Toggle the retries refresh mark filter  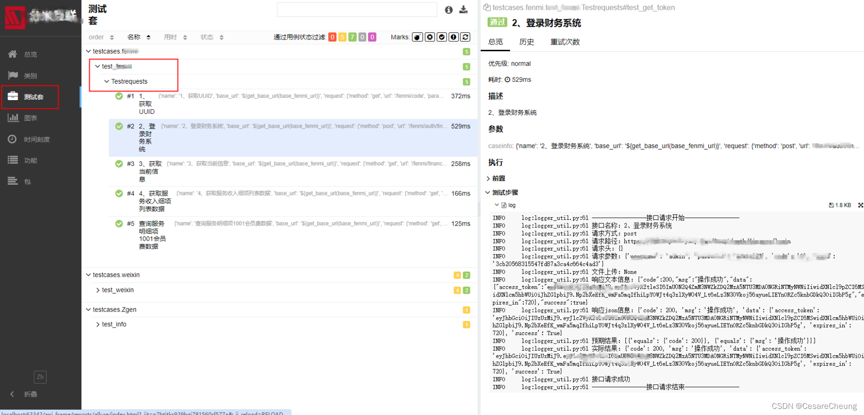(465, 37)
